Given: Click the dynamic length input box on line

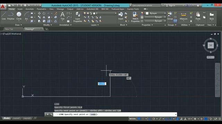Looking at the screenshot, I should [x=102, y=84].
